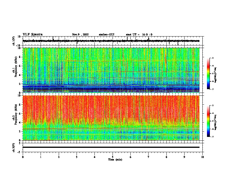
Task: Click the 'ch.3(V)' axis label
Action: click(14, 148)
